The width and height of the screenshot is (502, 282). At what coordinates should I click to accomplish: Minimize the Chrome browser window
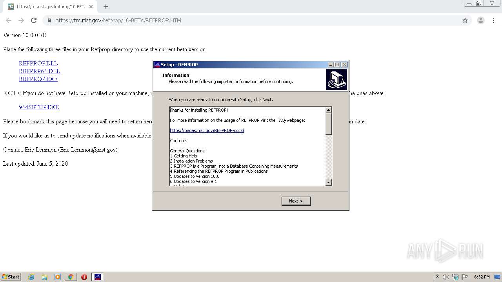(469, 4)
